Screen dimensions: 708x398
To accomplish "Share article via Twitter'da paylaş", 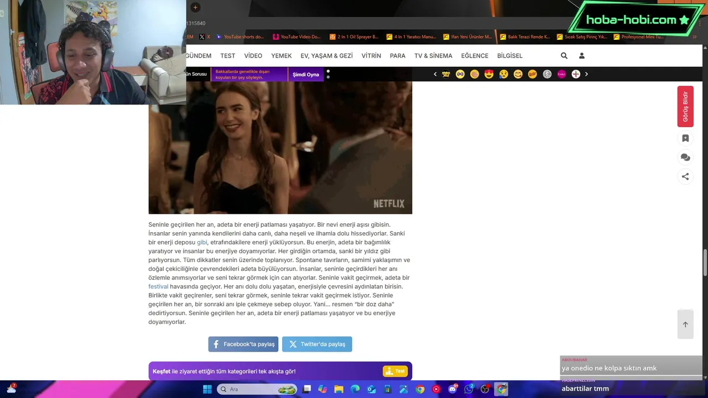I will [317, 344].
